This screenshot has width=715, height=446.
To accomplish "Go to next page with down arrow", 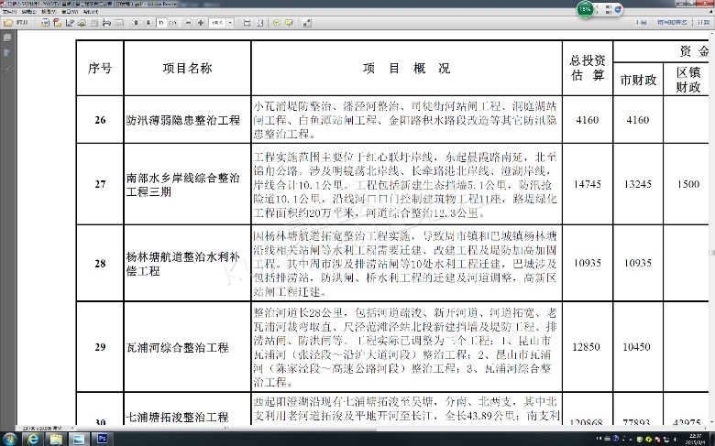I will pos(148,22).
